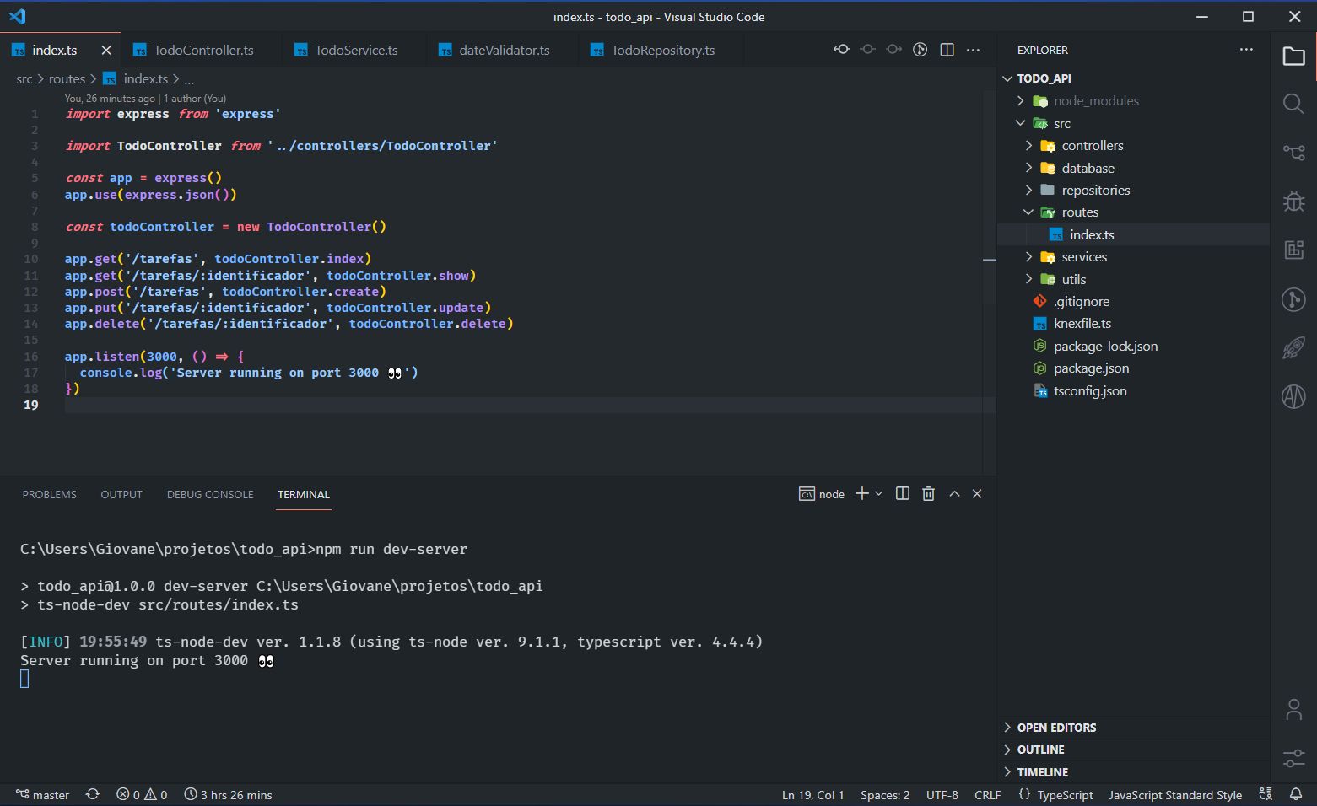Open the Search view in the activity bar
The height and width of the screenshot is (806, 1317).
pyautogui.click(x=1293, y=104)
